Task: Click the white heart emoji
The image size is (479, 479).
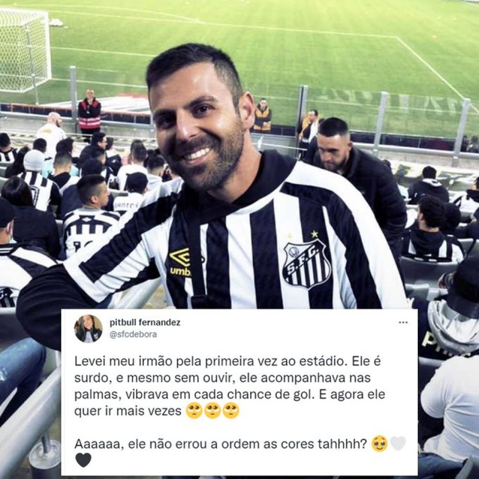Action: (x=398, y=444)
